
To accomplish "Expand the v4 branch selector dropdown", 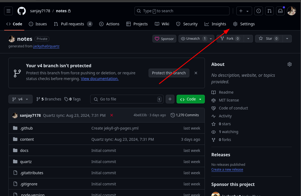I will [x=20, y=99].
